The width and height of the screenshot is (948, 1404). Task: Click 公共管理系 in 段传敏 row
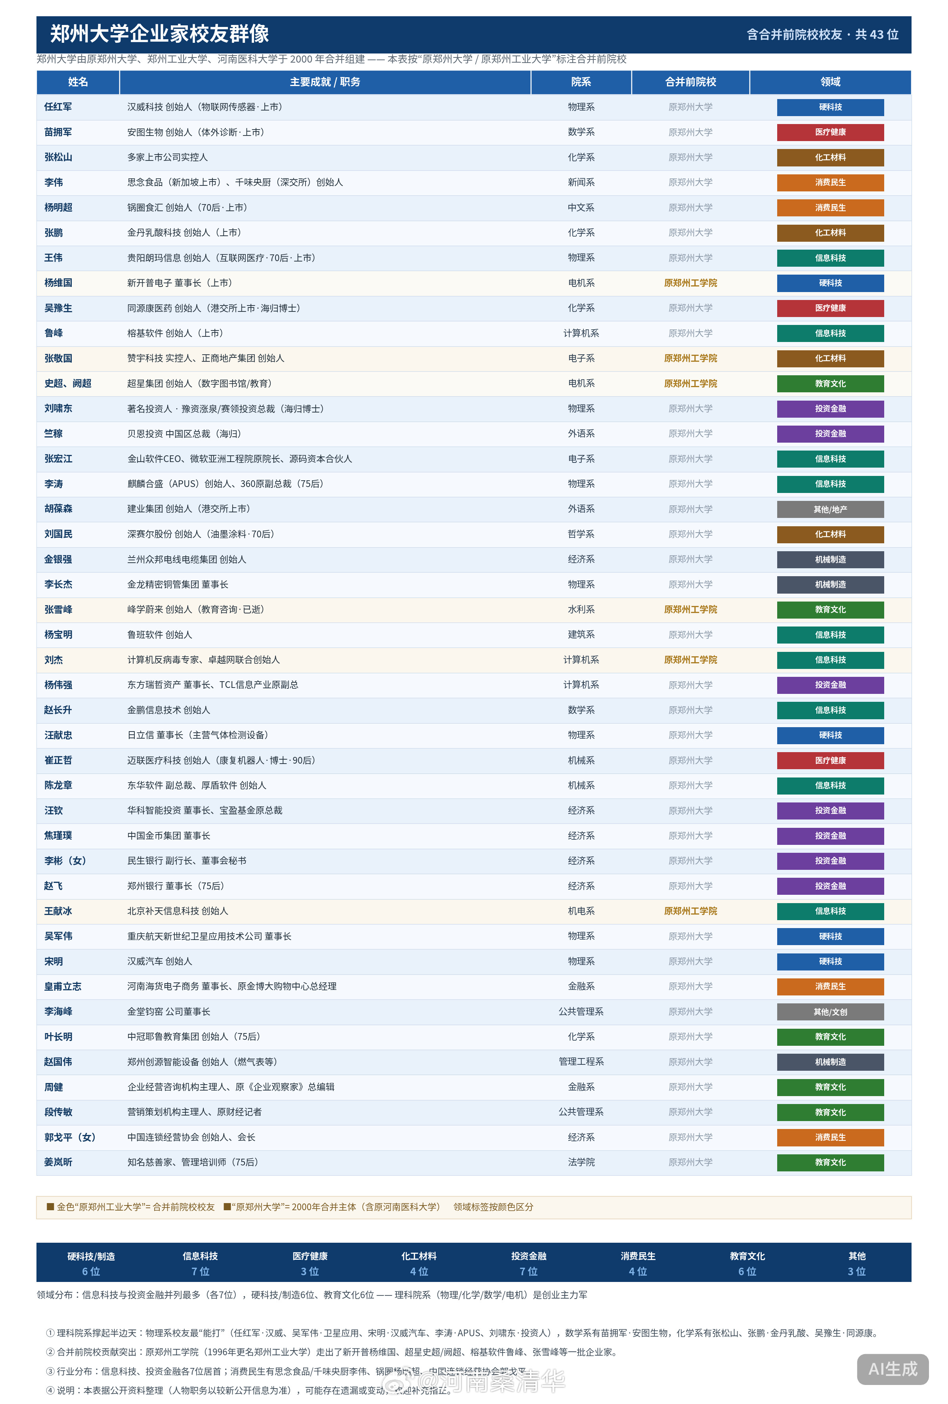(x=581, y=1112)
